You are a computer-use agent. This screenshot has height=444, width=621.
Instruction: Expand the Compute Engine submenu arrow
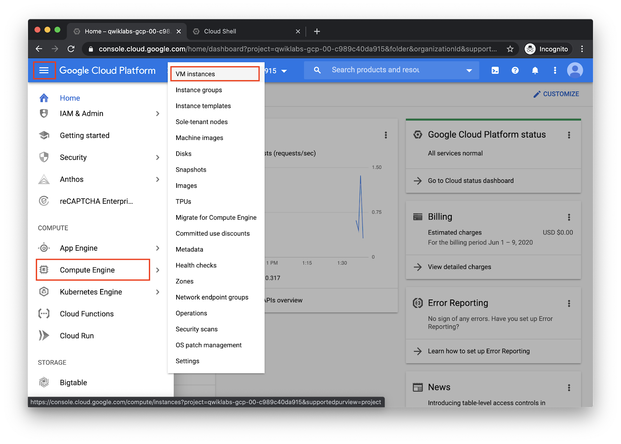tap(158, 270)
